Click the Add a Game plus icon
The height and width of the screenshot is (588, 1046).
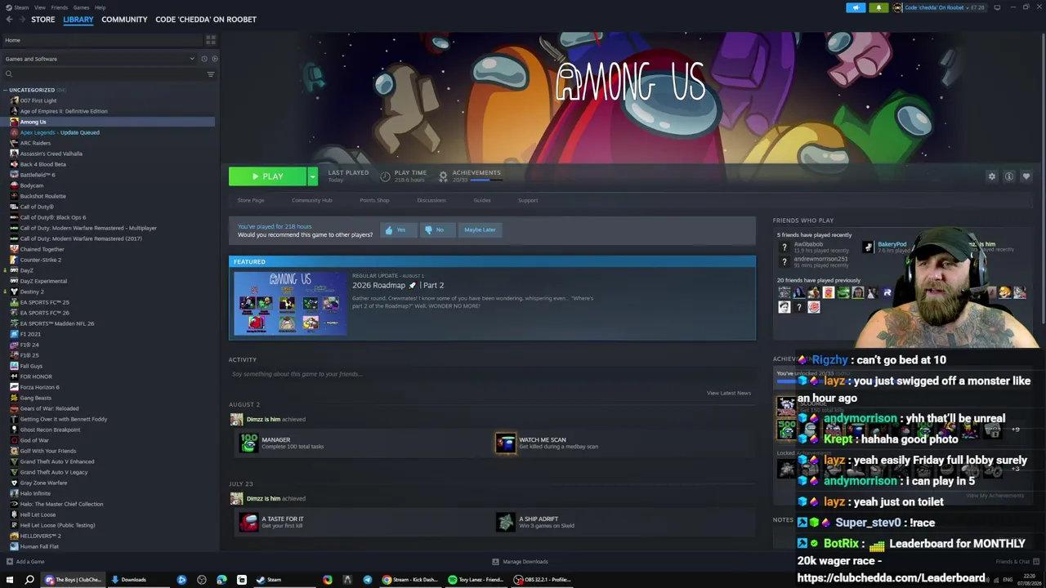(x=9, y=562)
